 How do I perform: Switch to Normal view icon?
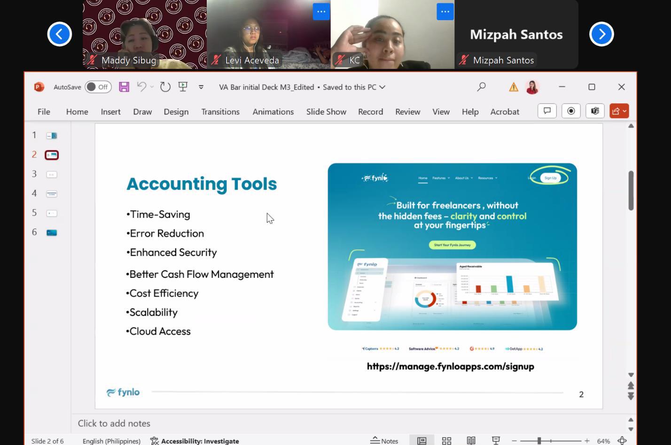(x=422, y=441)
